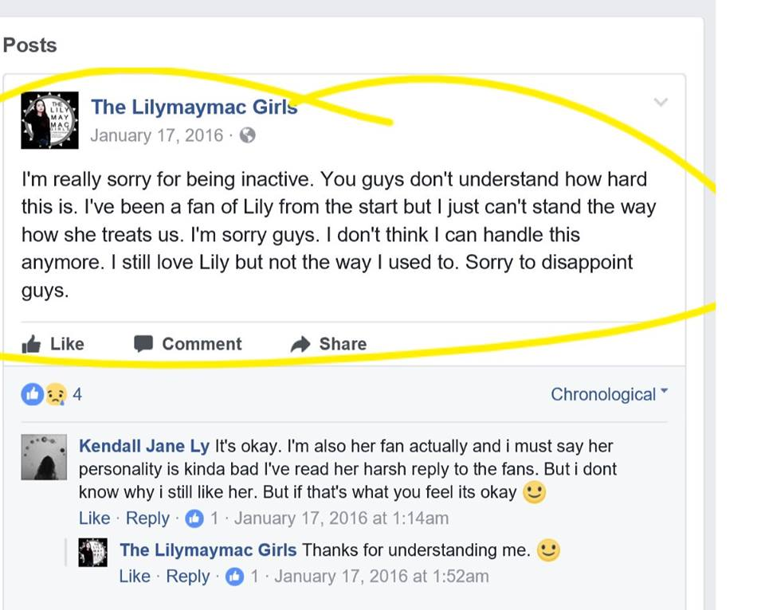Click like count icon on Kendall's comment

194,518
